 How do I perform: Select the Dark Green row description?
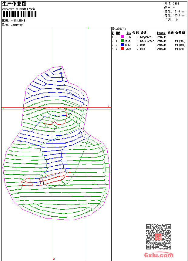(x=147, y=41)
